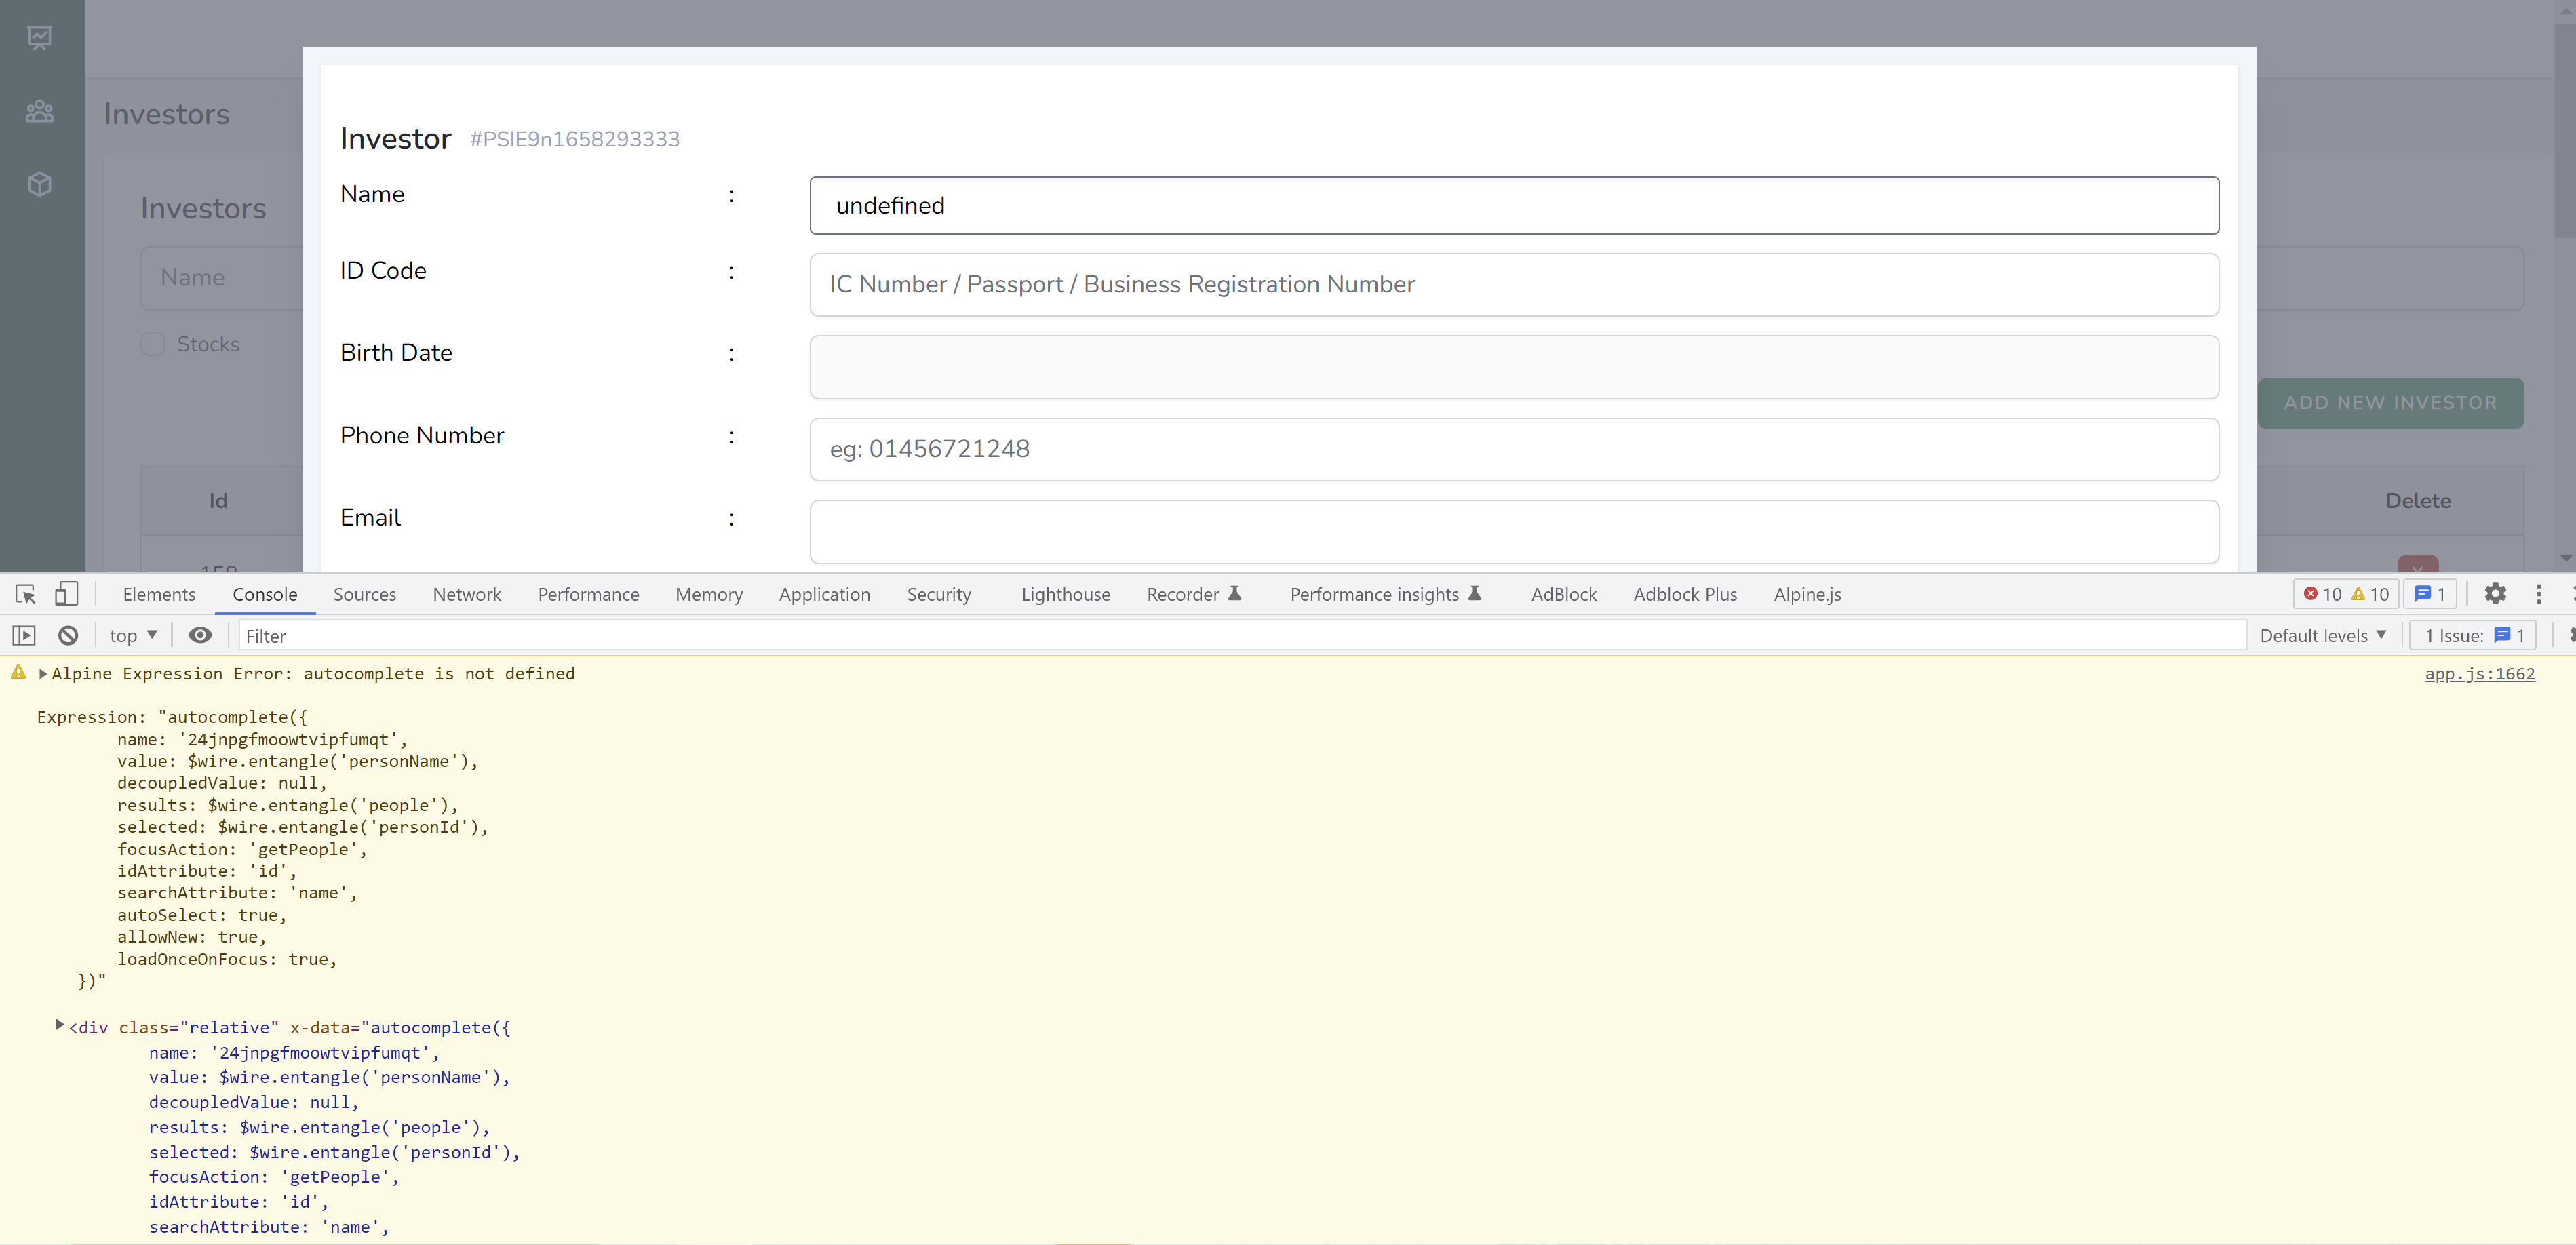This screenshot has height=1245, width=2576.
Task: Toggle the live expression eye icon
Action: pos(200,635)
